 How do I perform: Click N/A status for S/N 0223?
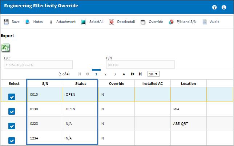tap(69, 123)
